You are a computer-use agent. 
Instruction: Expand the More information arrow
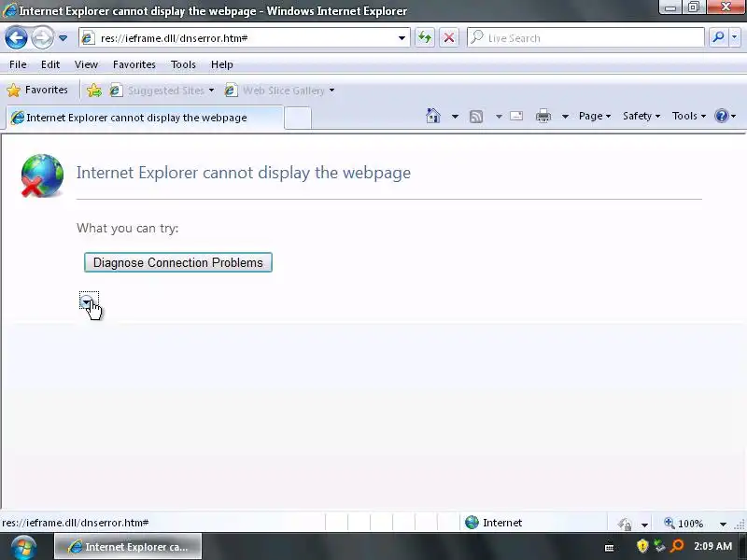(86, 301)
